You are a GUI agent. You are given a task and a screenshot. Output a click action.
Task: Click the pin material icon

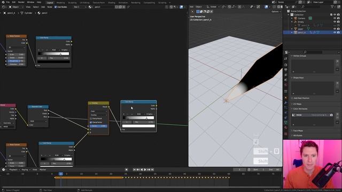coord(128,7)
